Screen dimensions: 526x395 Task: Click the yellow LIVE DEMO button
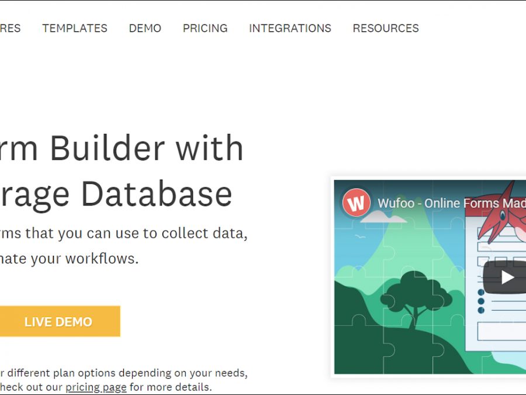pyautogui.click(x=58, y=321)
